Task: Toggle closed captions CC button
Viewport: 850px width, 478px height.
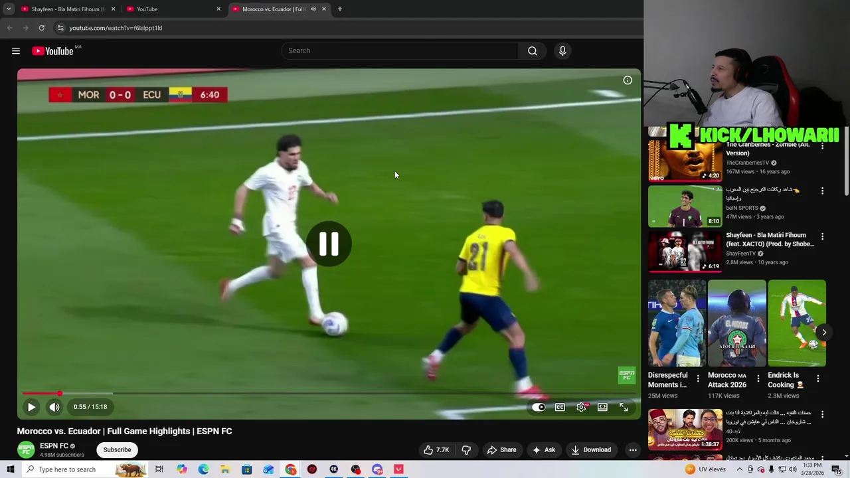Action: (560, 407)
